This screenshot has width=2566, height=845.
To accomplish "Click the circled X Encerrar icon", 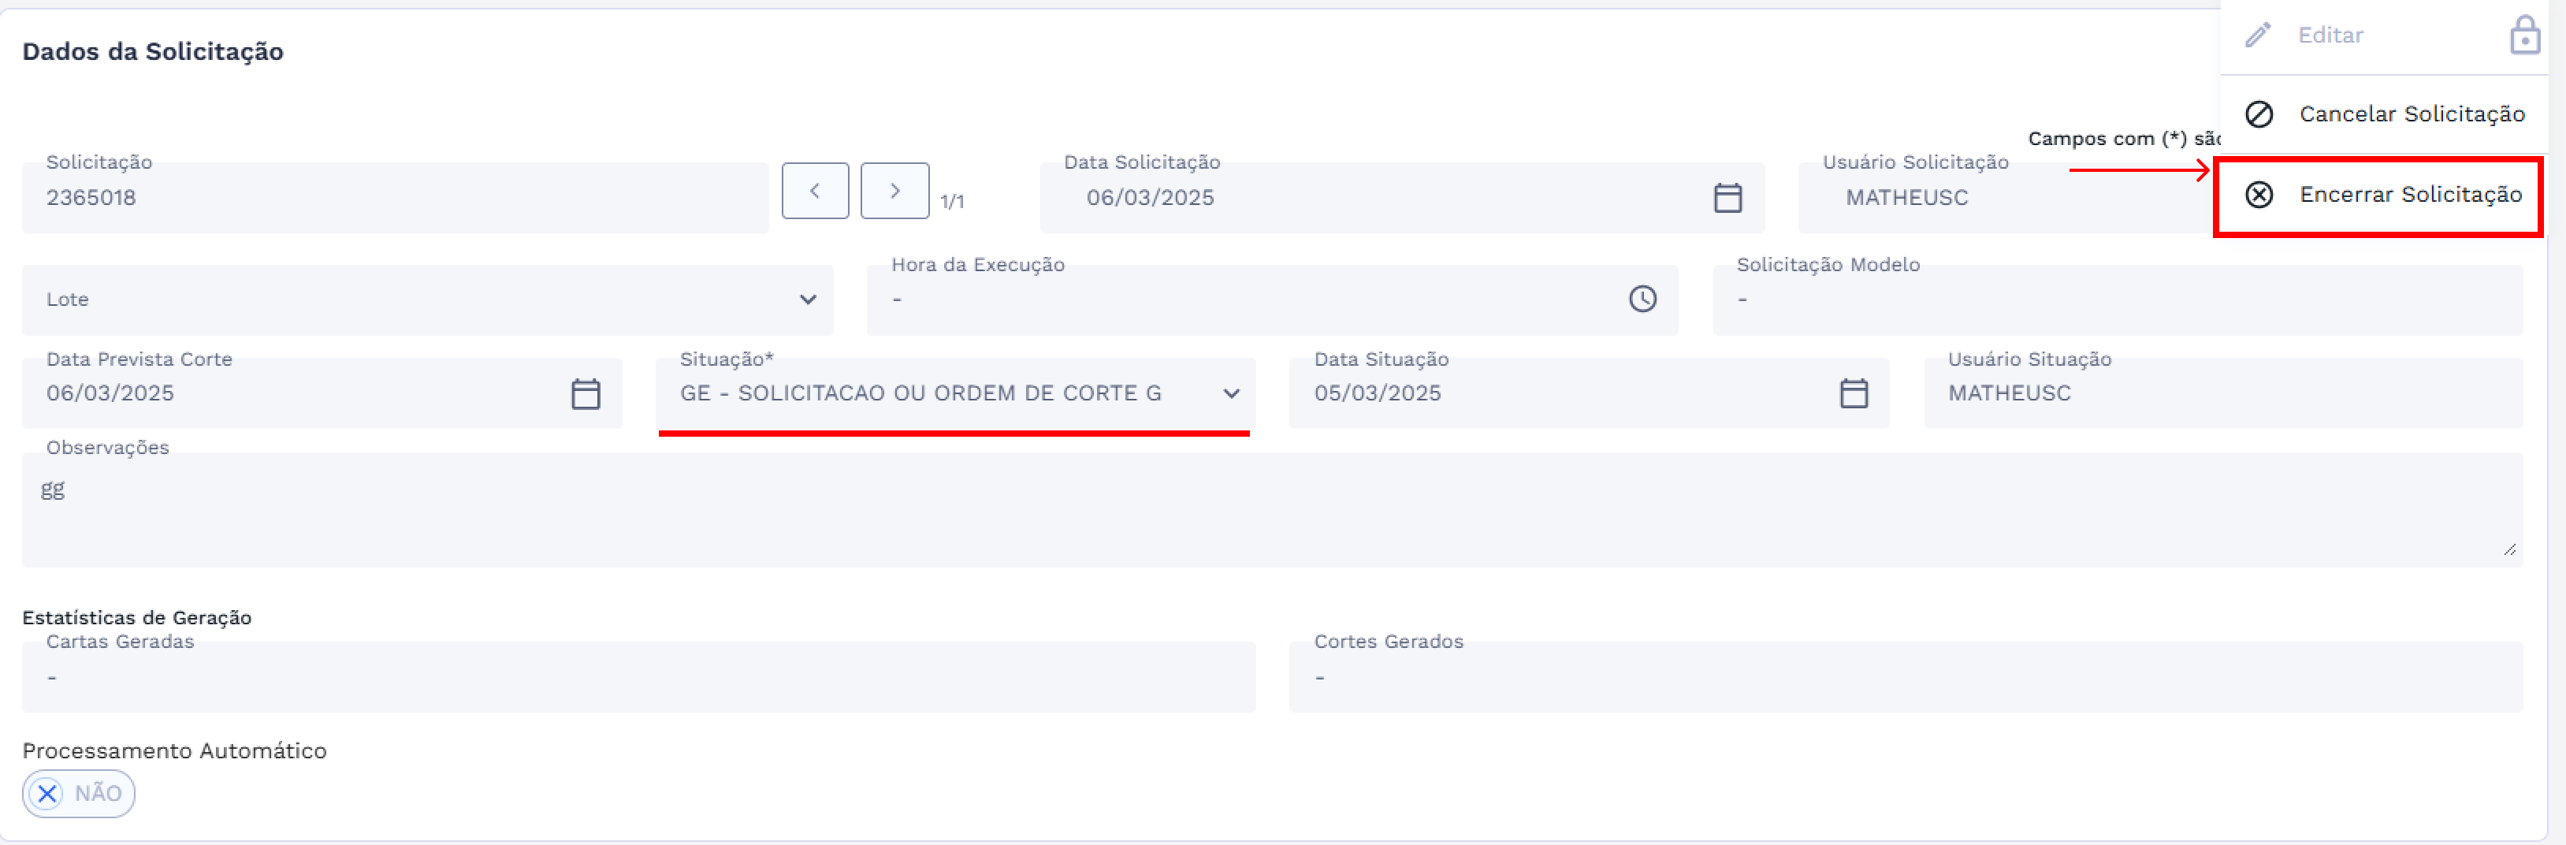I will (2259, 195).
